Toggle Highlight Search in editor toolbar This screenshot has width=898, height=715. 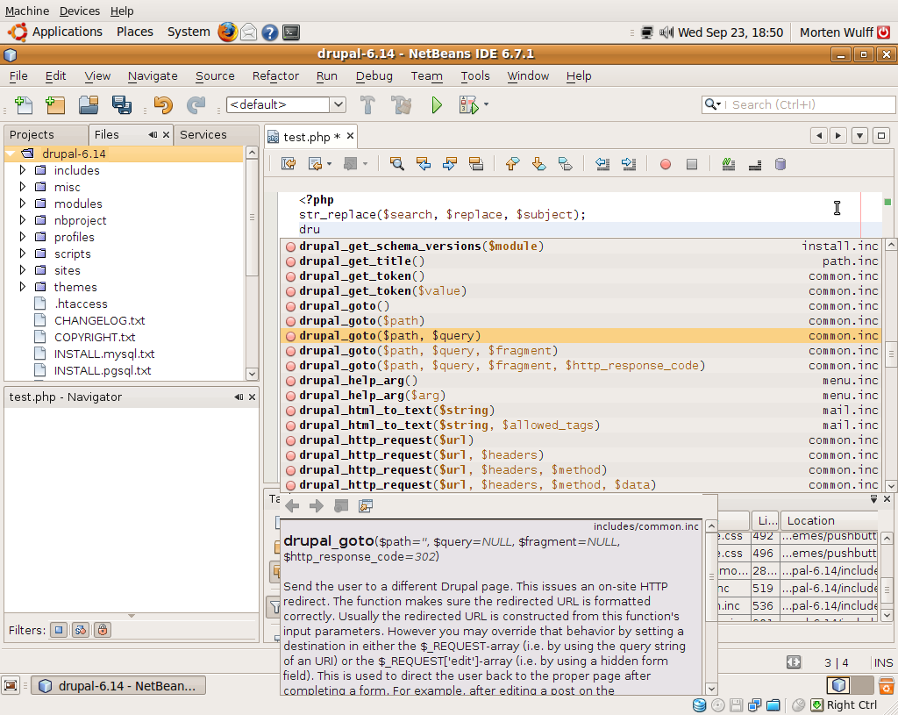(x=476, y=164)
